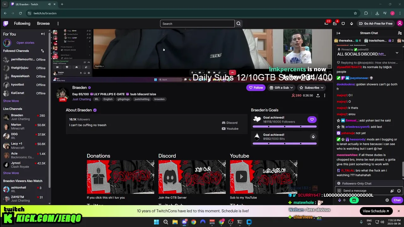Screen dimensions: 404x227
Task: Click the Bits goal progress bar
Action: (x=284, y=144)
